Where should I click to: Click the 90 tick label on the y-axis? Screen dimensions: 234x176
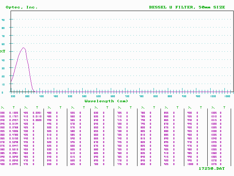click(3, 19)
